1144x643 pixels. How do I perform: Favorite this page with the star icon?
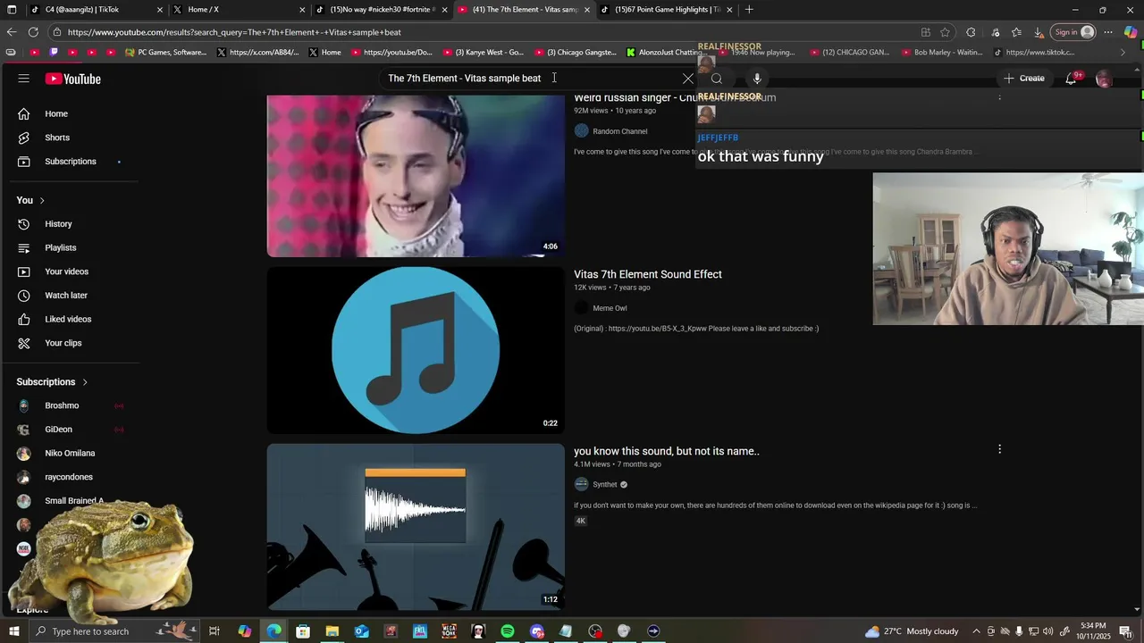(x=945, y=32)
